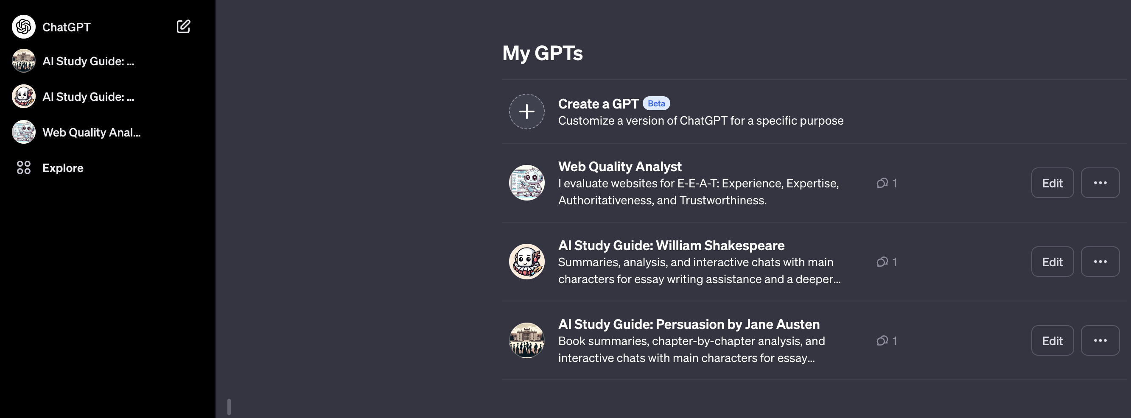Open the options menu for AI Study Guide: Persuasion
Screen dimensions: 1131x418
(x=1100, y=340)
